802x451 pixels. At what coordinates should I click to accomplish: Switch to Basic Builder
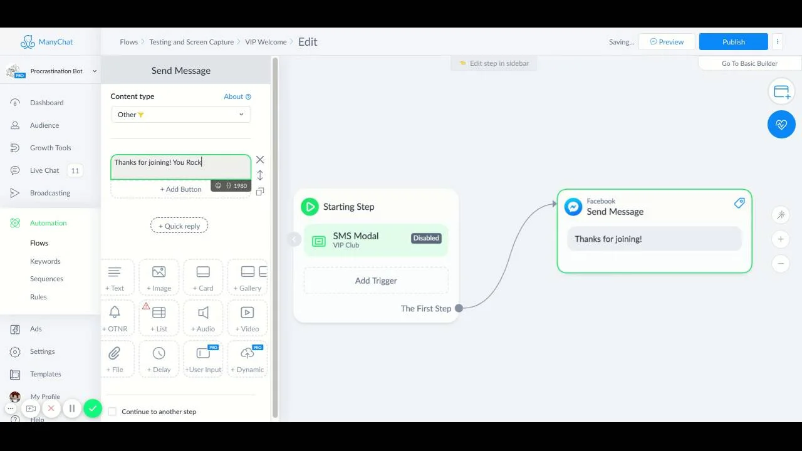tap(749, 63)
